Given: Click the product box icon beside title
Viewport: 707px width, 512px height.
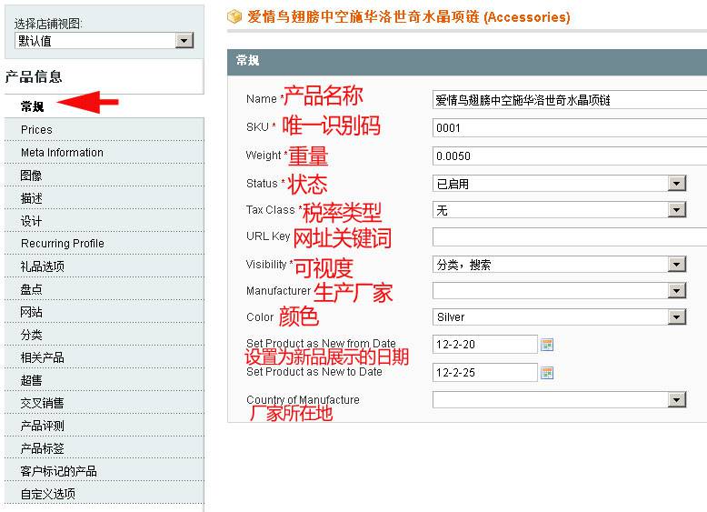Looking at the screenshot, I should [234, 16].
